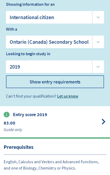Image resolution: width=110 pixels, height=175 pixels.
Task: Click the Guide only note
Action: [x=13, y=130]
